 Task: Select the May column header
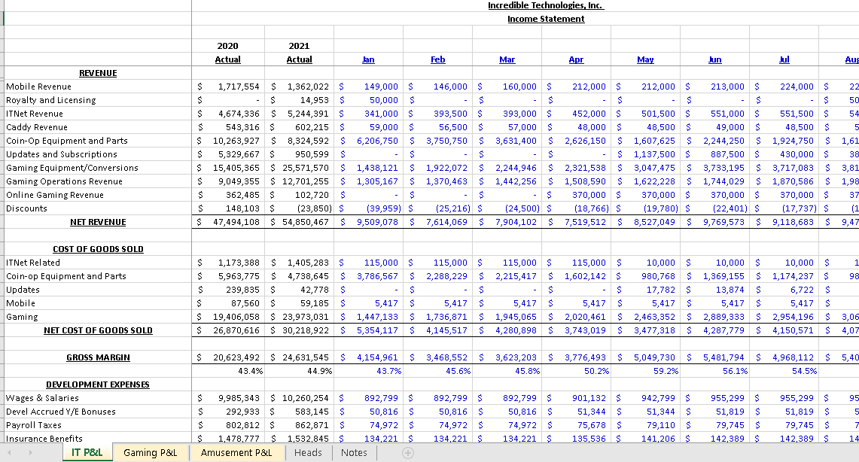point(645,59)
